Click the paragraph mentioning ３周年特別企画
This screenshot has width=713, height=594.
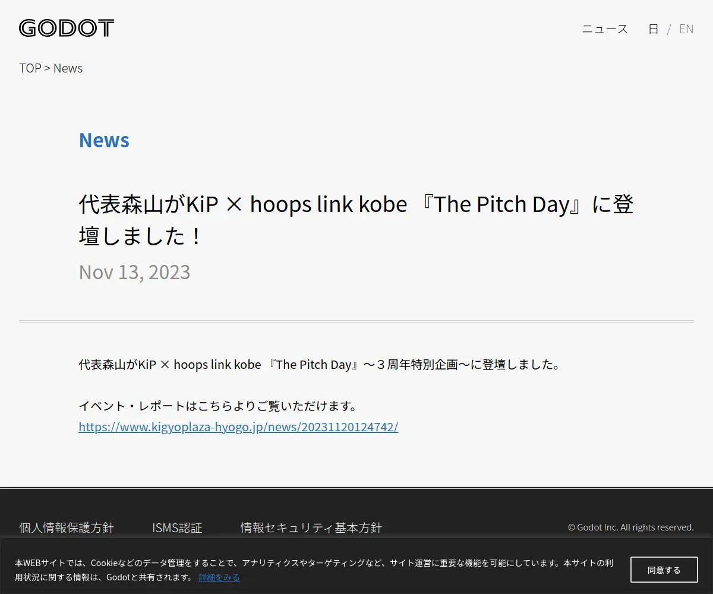pos(320,364)
